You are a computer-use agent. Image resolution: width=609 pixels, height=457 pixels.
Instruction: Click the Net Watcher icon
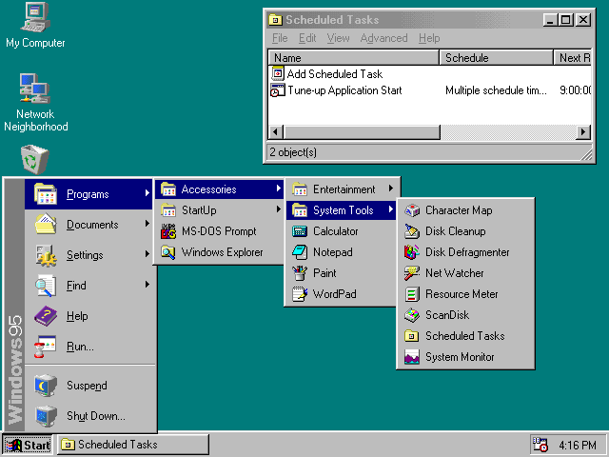(412, 273)
